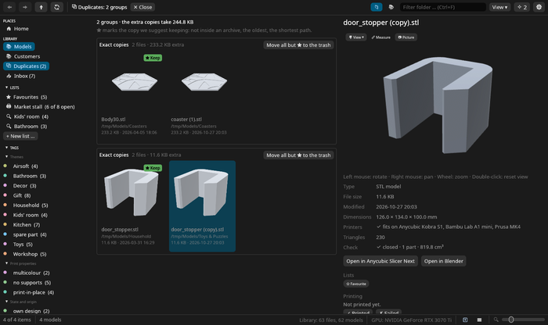Select the door_stopper (copy).stl thumbnail
The width and height of the screenshot is (548, 325).
pyautogui.click(x=202, y=192)
